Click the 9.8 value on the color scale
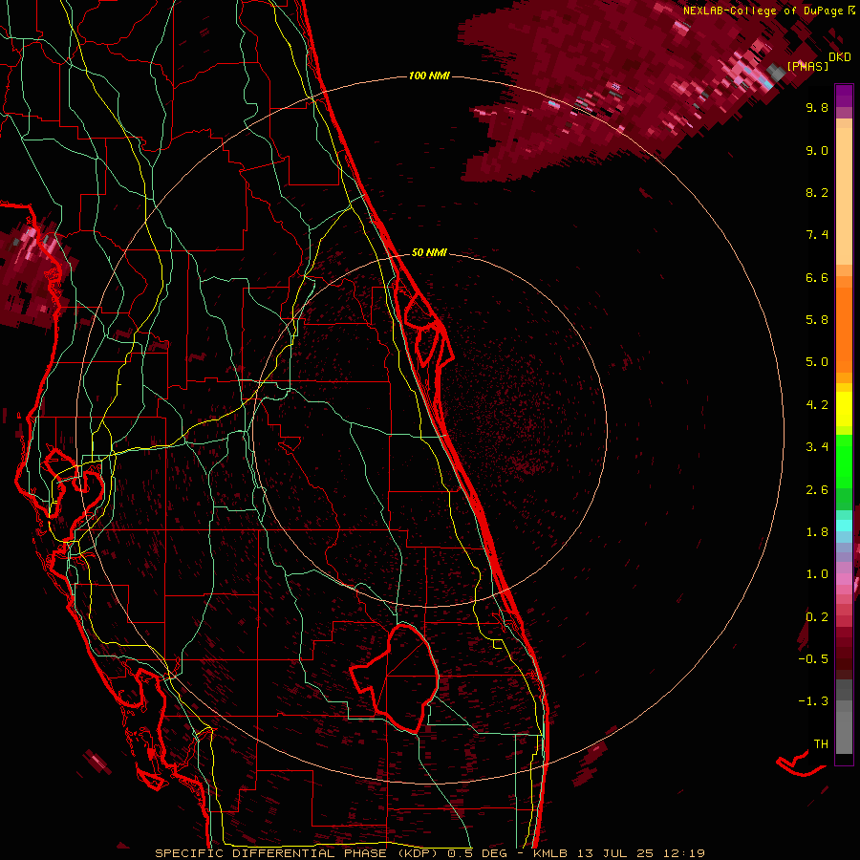The height and width of the screenshot is (860, 860). 817,107
